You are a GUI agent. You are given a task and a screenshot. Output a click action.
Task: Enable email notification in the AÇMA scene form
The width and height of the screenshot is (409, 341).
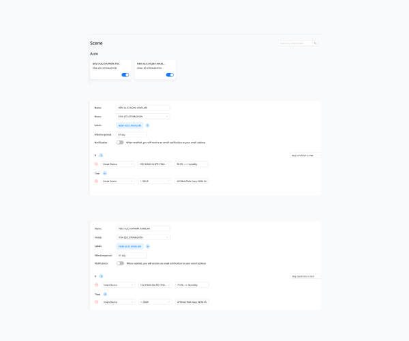pyautogui.click(x=120, y=143)
